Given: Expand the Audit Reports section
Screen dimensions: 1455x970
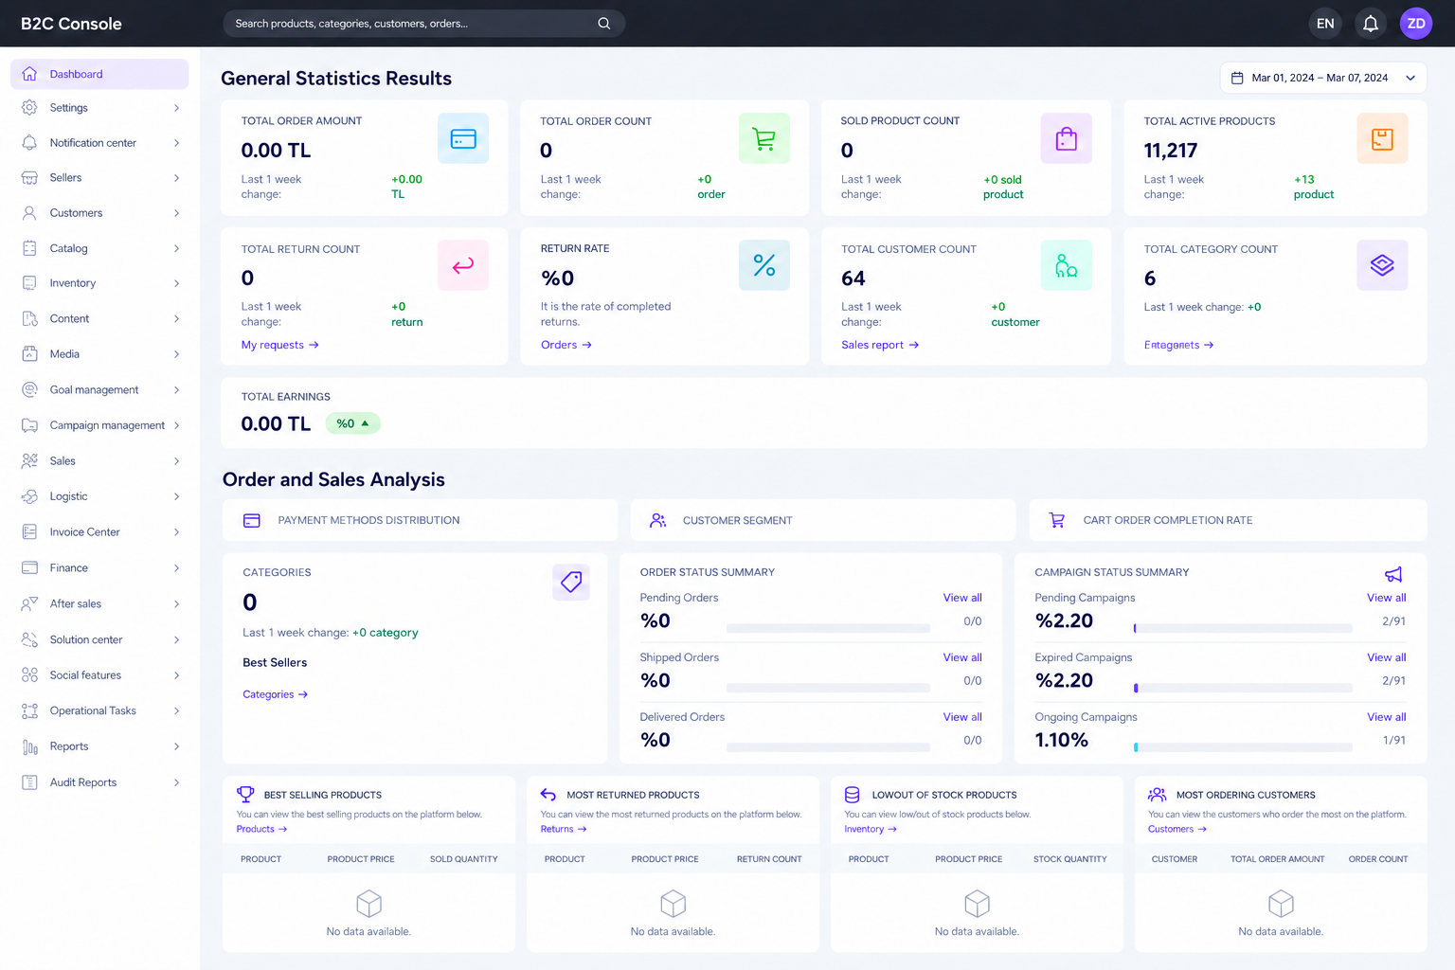Looking at the screenshot, I should pos(99,782).
